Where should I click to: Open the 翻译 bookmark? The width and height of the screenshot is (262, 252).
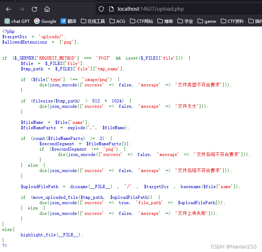68,21
